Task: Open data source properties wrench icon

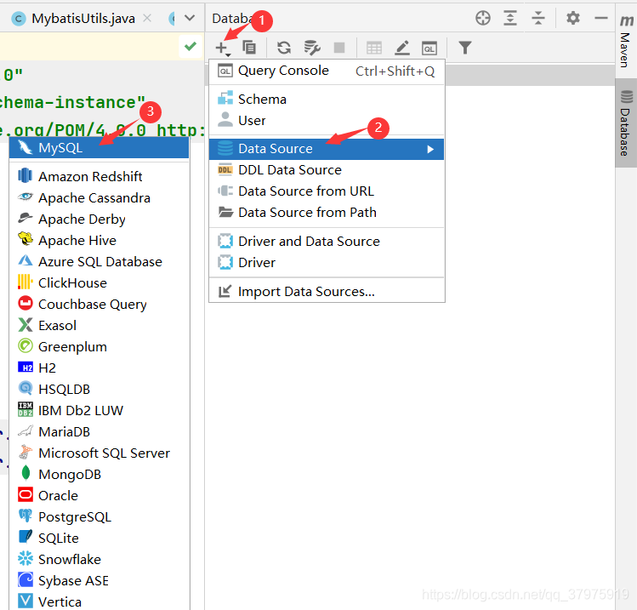Action: point(312,48)
